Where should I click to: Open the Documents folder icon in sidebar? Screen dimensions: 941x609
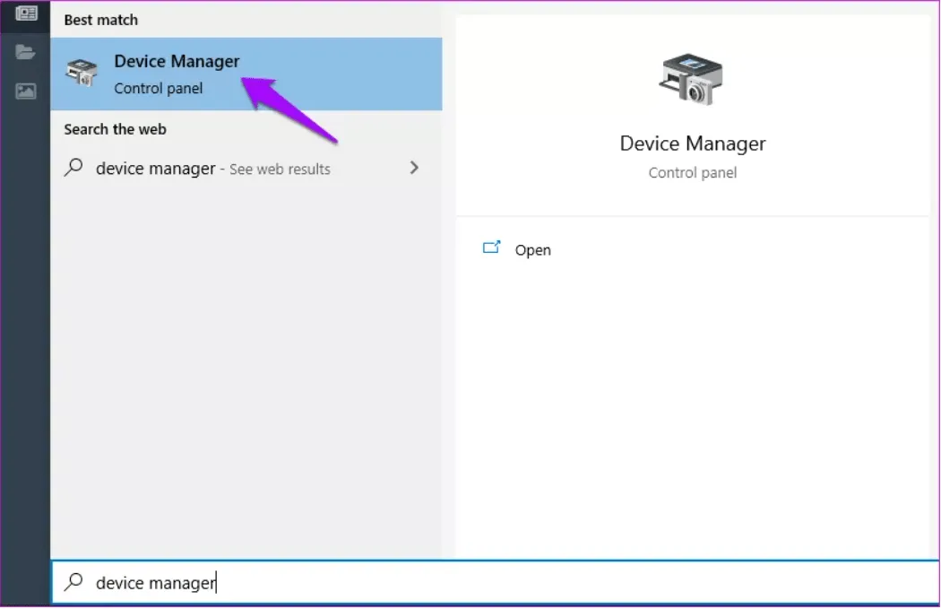[26, 52]
